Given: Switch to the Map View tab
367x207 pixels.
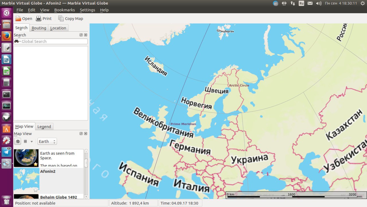Looking at the screenshot, I should tap(24, 126).
